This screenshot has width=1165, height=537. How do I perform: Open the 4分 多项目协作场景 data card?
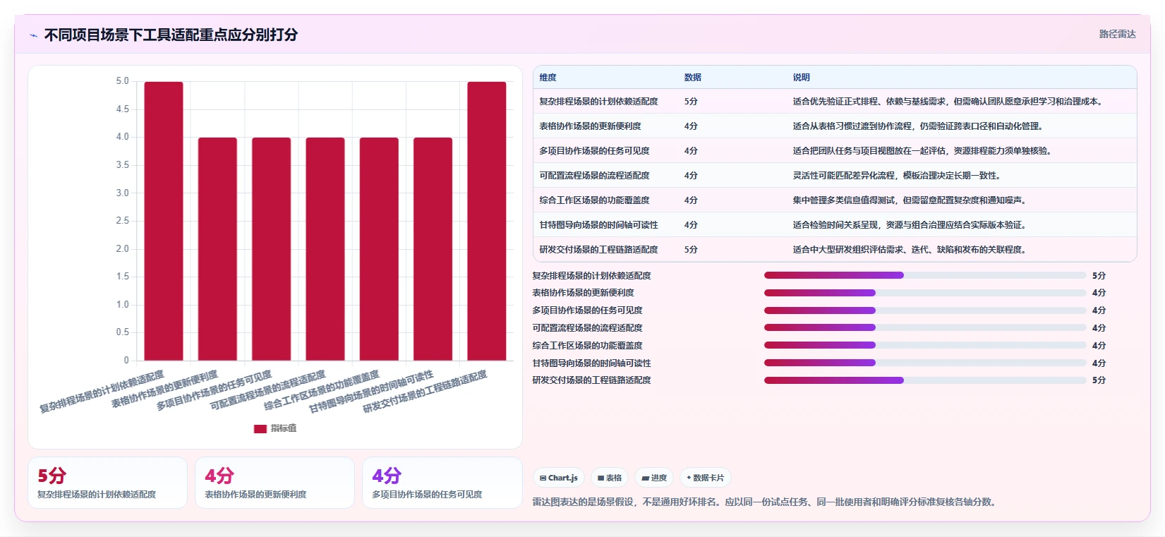pos(442,483)
